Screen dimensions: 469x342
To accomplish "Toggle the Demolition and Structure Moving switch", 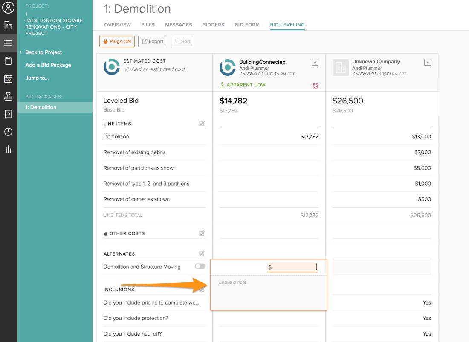I will pos(200,267).
